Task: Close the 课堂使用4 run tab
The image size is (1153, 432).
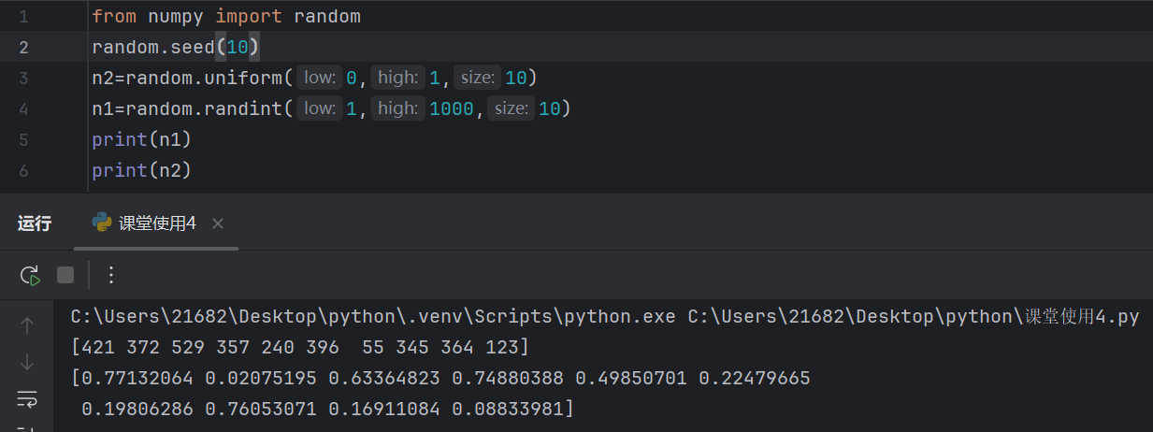Action: click(218, 223)
